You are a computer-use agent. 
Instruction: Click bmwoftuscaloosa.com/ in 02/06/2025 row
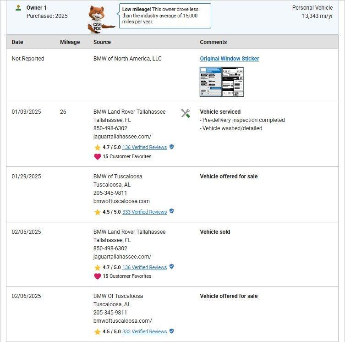coord(122,321)
